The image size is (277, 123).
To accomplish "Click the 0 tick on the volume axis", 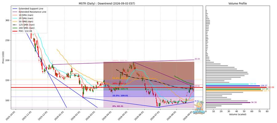I will click(206, 111).
